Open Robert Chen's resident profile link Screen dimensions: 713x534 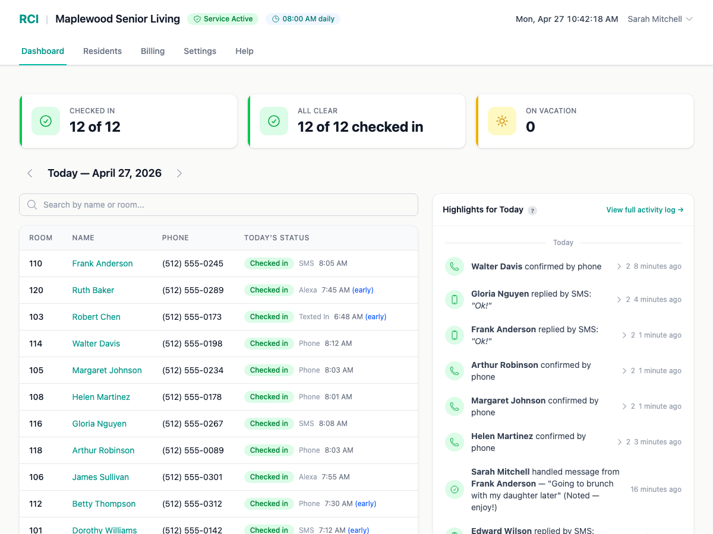tap(96, 317)
